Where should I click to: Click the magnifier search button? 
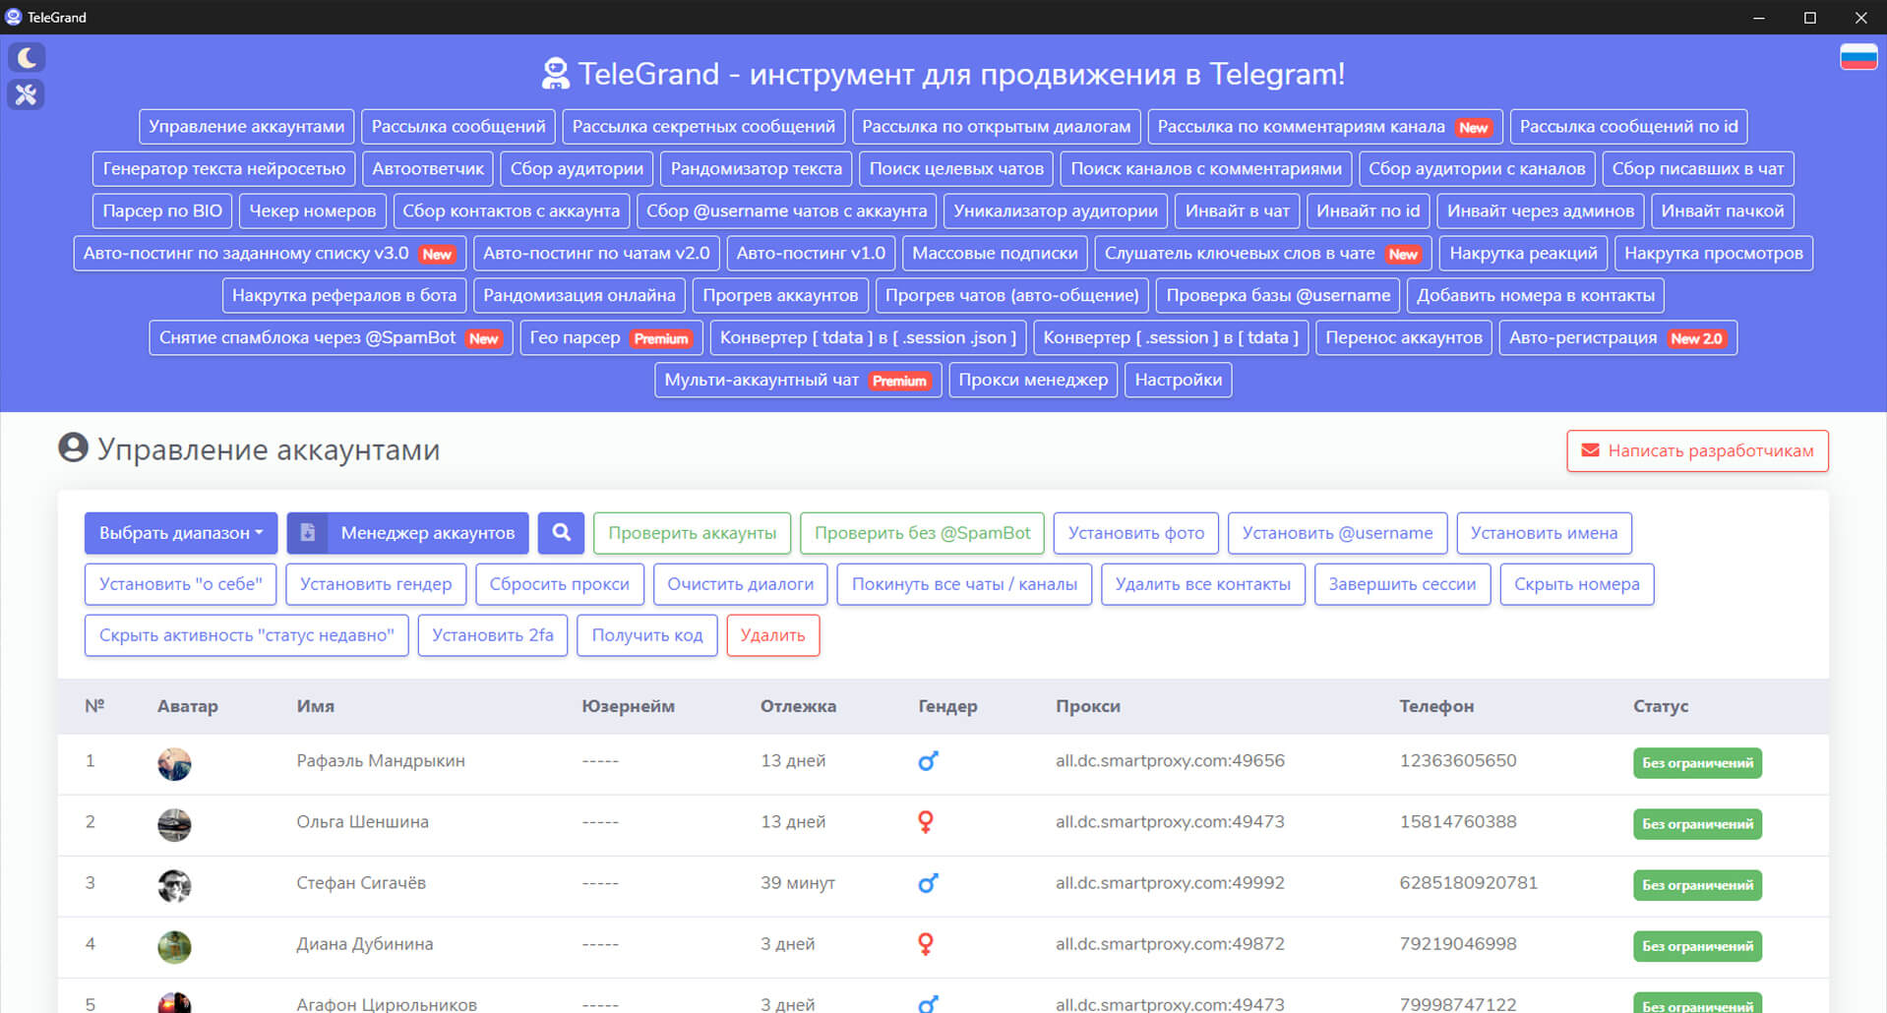click(561, 533)
